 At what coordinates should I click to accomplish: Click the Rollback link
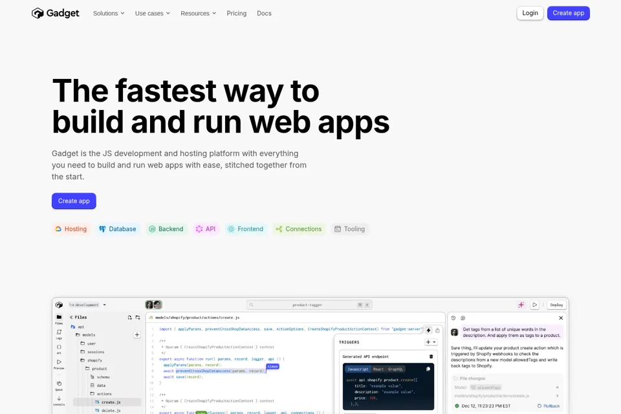549,406
